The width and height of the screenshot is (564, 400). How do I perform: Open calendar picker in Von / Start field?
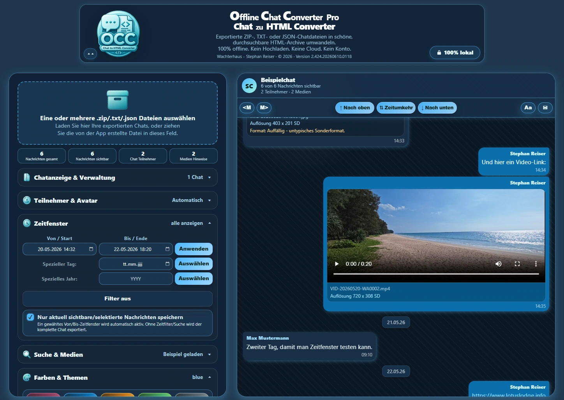[x=91, y=249]
